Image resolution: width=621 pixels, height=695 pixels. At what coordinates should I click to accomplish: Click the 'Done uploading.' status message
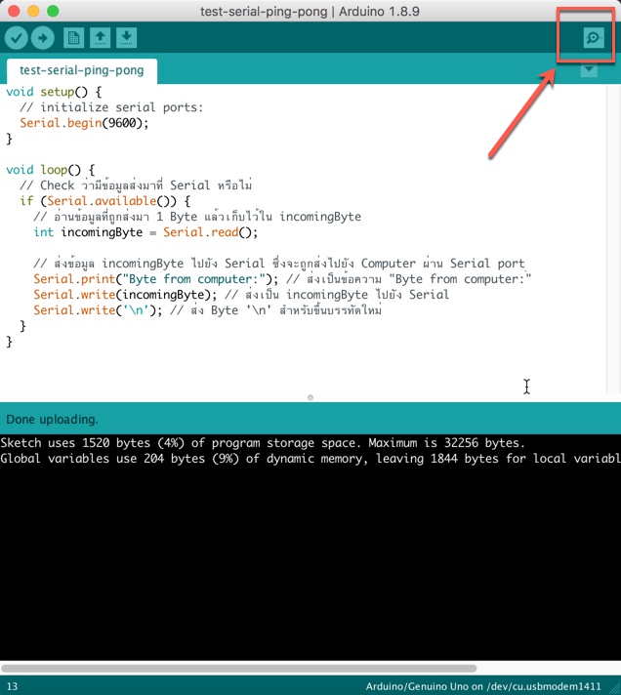[x=53, y=419]
